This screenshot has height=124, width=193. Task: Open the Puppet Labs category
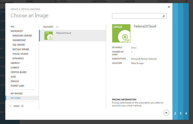(x=18, y=86)
